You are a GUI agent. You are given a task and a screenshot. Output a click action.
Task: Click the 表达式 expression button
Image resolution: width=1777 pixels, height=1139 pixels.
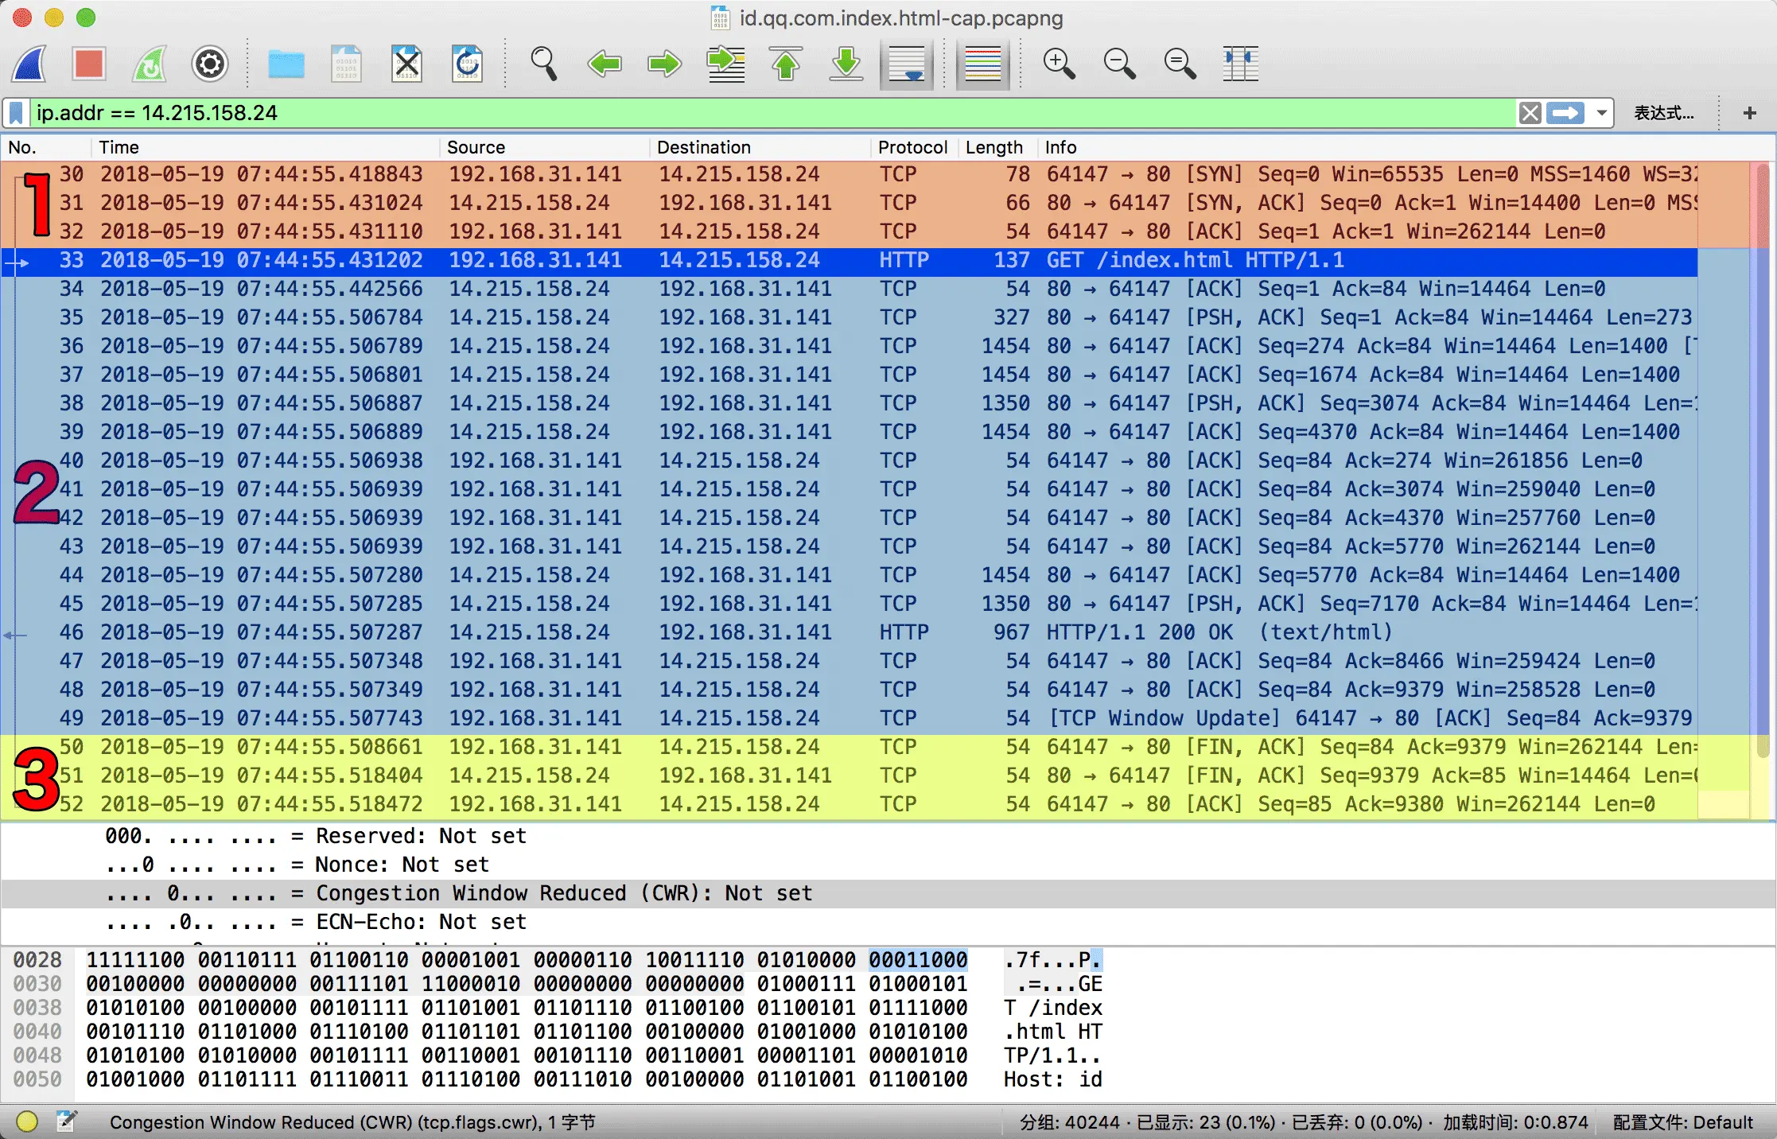[x=1663, y=113]
